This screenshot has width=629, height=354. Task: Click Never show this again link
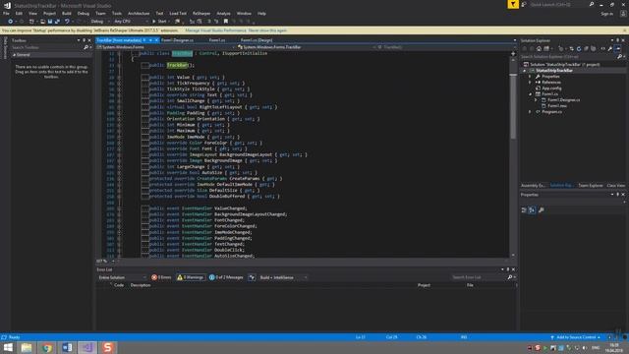tap(267, 30)
